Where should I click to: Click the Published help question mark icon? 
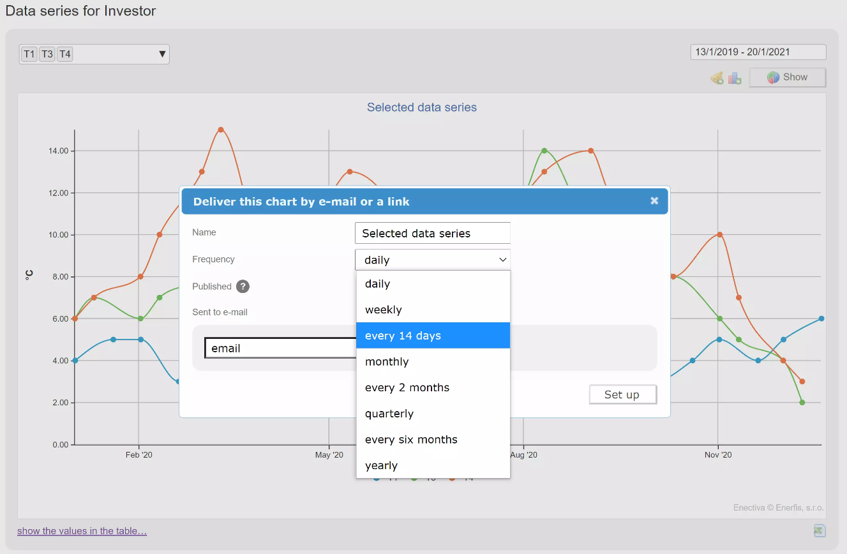243,287
